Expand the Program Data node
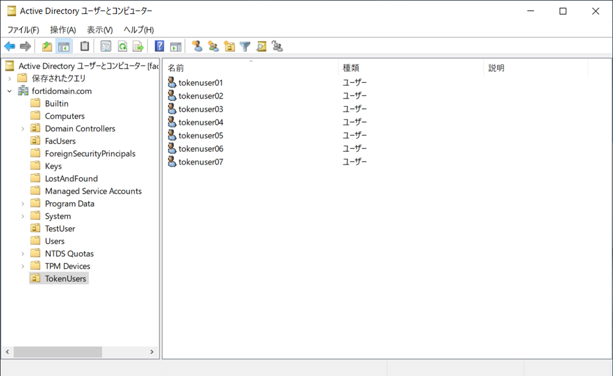The width and height of the screenshot is (613, 376). tap(23, 204)
